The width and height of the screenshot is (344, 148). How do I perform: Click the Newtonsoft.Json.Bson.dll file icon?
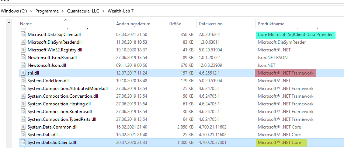(24, 58)
